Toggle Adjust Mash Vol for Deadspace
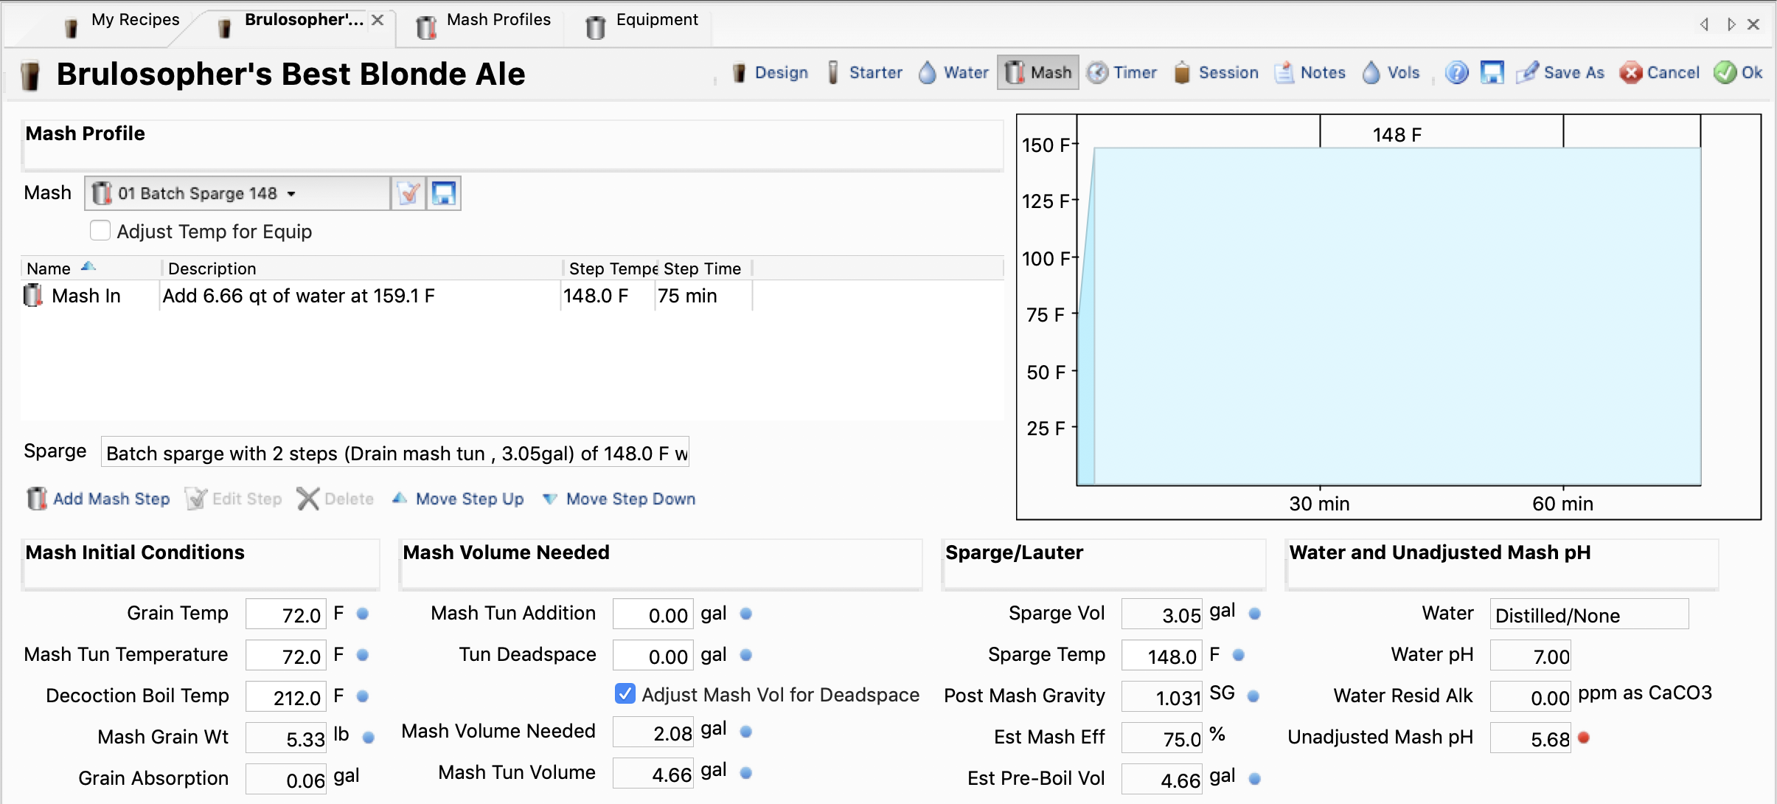The image size is (1777, 804). [x=625, y=694]
